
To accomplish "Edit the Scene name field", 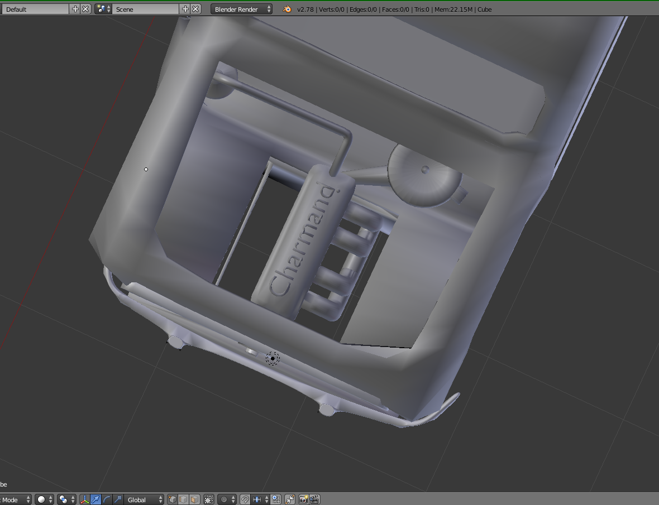I will coord(145,9).
